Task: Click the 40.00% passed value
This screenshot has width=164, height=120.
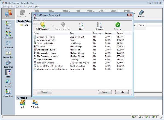Action: pos(120,63)
